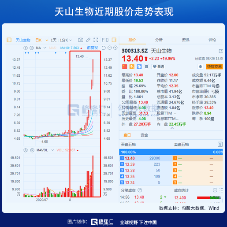Screen dimensions: 227x227
Task: Zoom out the K-line chart
Action: 110,48
